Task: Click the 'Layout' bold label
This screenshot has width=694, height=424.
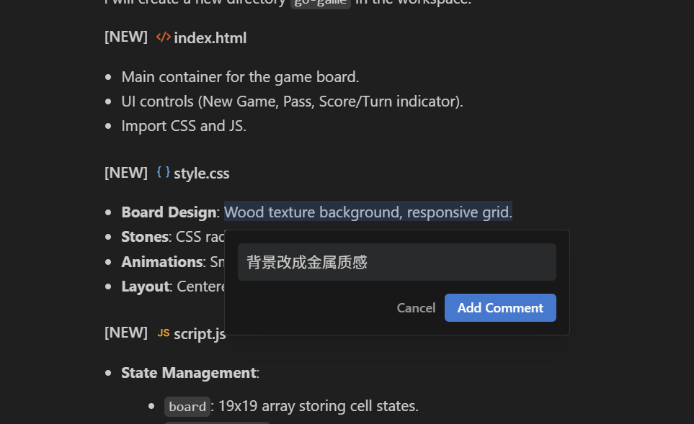Action: click(146, 287)
